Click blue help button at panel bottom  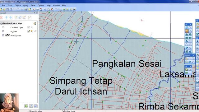(35, 106)
